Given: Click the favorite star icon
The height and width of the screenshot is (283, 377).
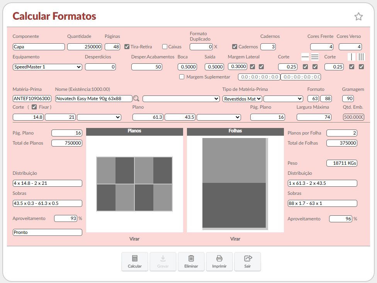Looking at the screenshot, I should [x=358, y=16].
